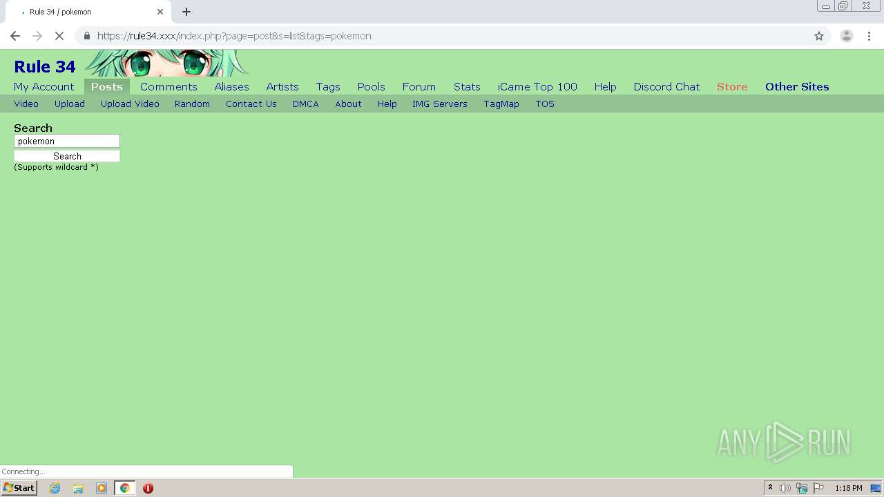This screenshot has height=497, width=884.
Task: Click the show desktop button
Action: [x=876, y=488]
